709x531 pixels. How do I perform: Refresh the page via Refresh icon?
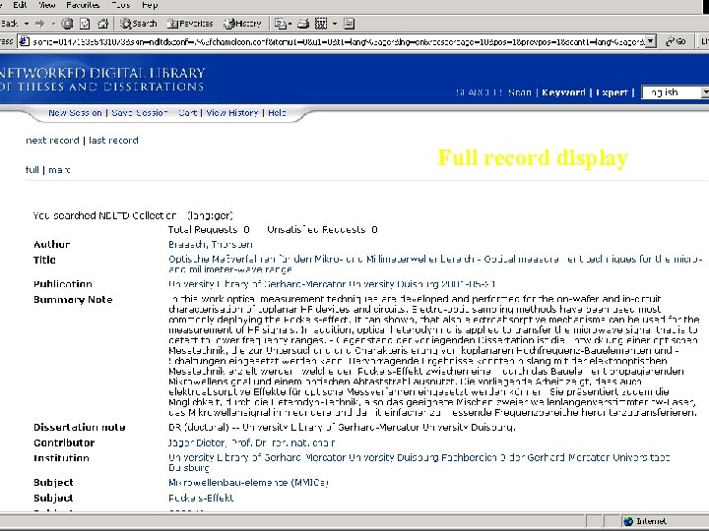85,24
